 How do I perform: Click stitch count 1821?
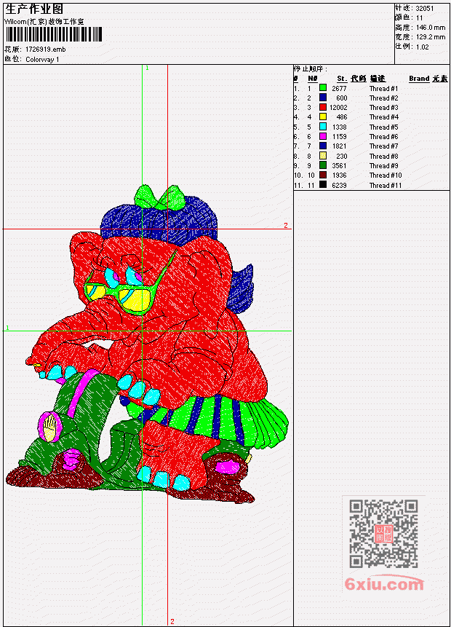339,146
